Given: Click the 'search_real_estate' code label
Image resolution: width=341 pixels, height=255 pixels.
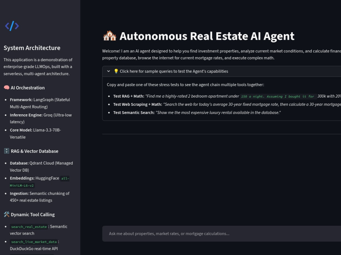Looking at the screenshot, I should click(x=29, y=226).
